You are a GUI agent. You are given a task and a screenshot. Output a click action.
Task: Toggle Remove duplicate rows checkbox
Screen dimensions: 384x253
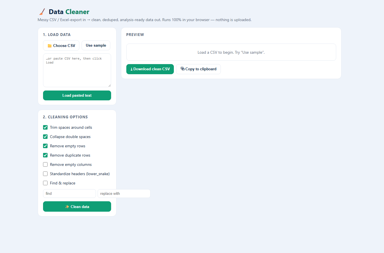point(45,155)
